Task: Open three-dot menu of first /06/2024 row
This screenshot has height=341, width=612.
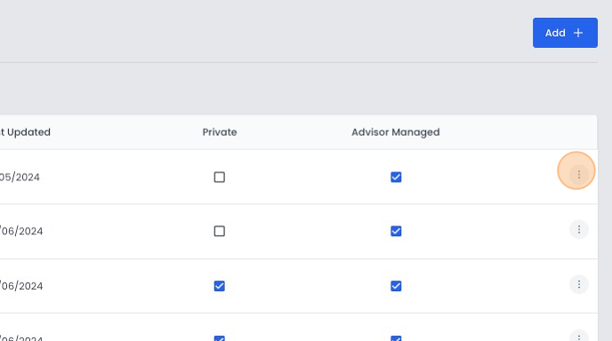Action: [579, 229]
